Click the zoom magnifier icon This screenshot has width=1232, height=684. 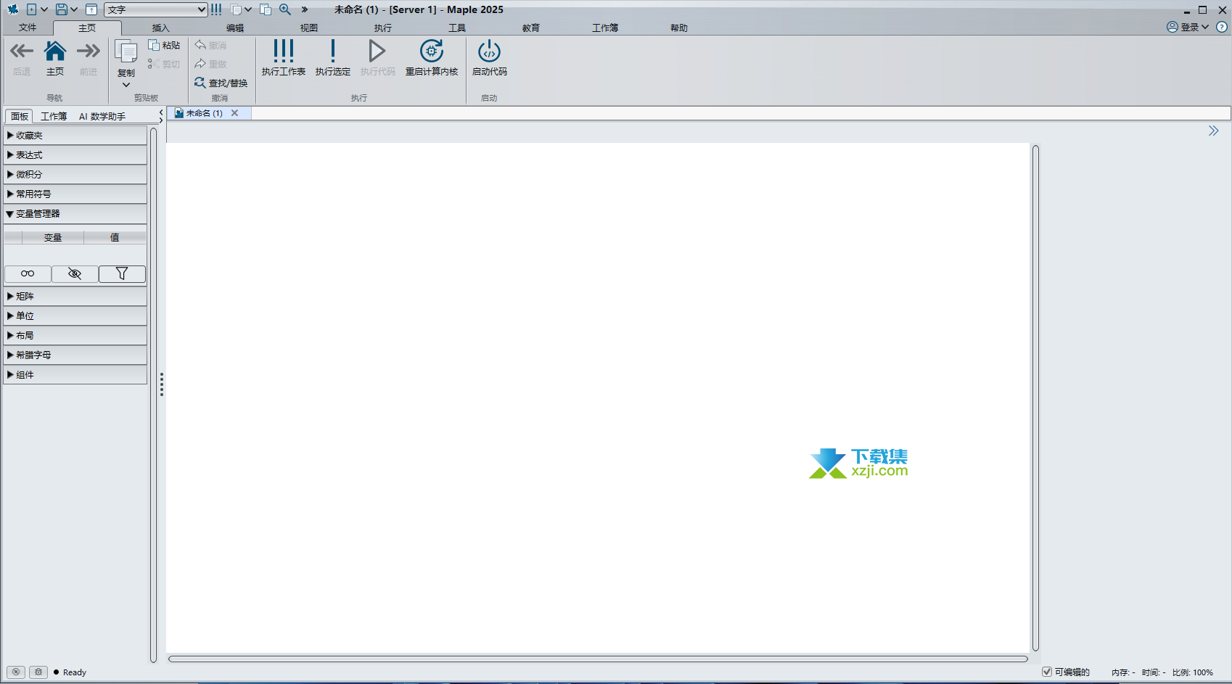click(285, 9)
